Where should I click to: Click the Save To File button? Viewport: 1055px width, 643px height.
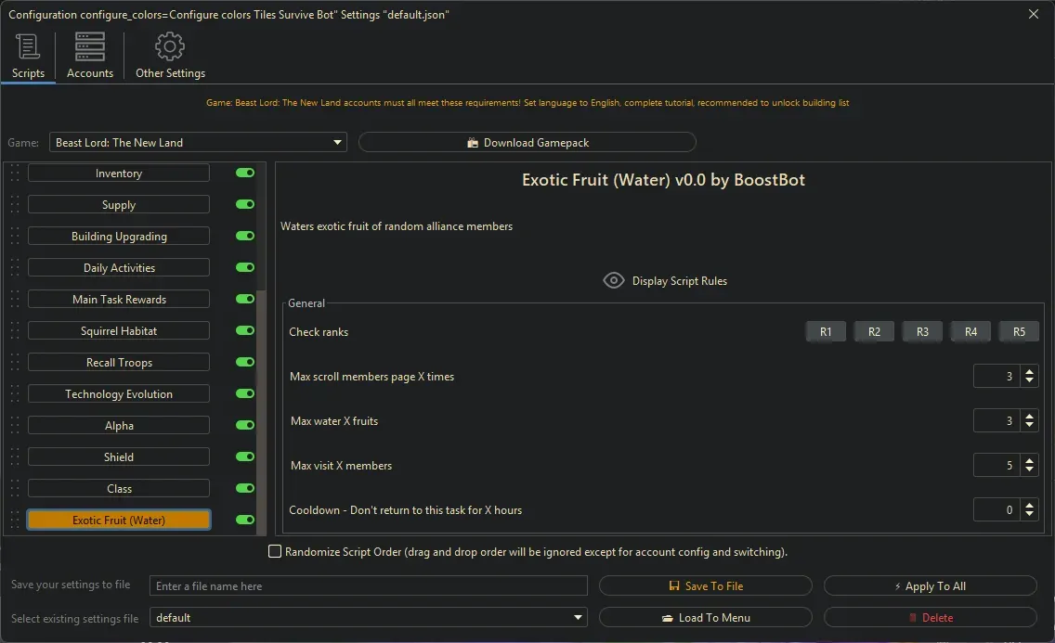click(705, 585)
